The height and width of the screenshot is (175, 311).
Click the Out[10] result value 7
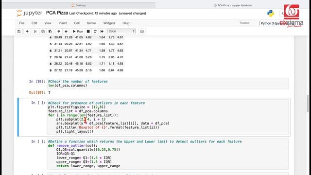pos(50,93)
